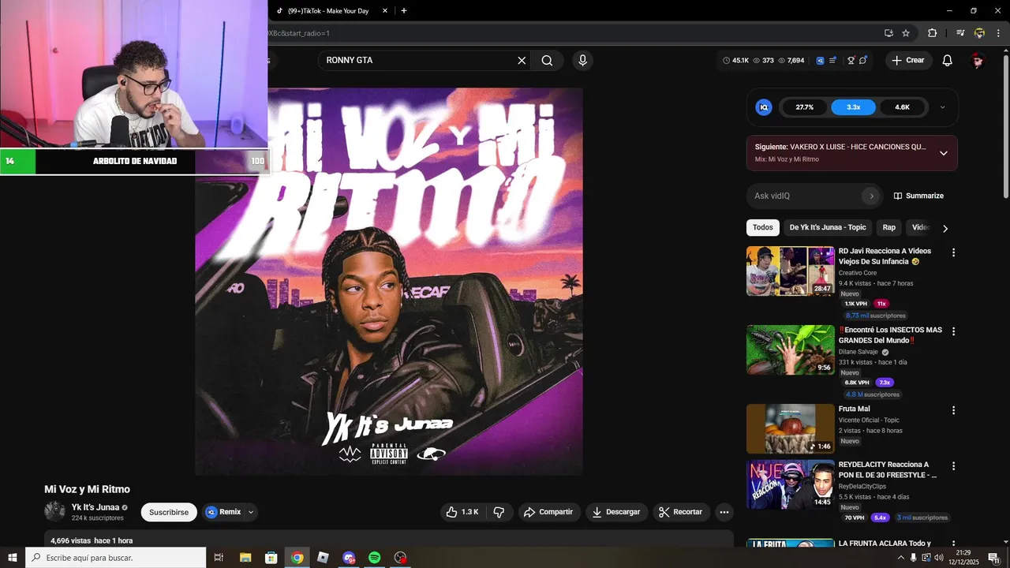
Task: Click the Recortar clip button
Action: 680,512
